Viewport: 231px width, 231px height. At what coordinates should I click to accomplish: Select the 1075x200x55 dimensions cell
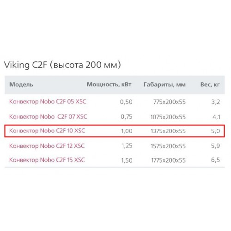click(x=168, y=117)
